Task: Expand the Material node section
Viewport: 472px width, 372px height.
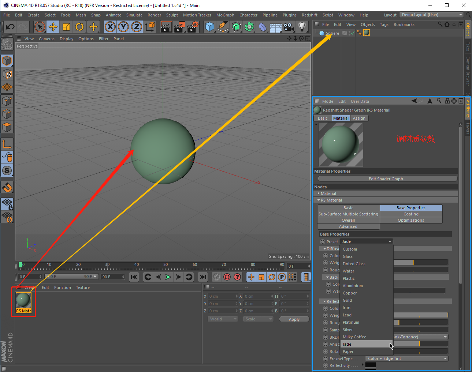Action: pyautogui.click(x=319, y=193)
